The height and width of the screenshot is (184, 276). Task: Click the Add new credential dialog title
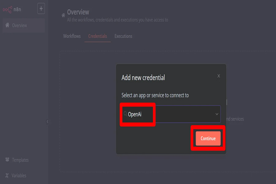click(143, 78)
